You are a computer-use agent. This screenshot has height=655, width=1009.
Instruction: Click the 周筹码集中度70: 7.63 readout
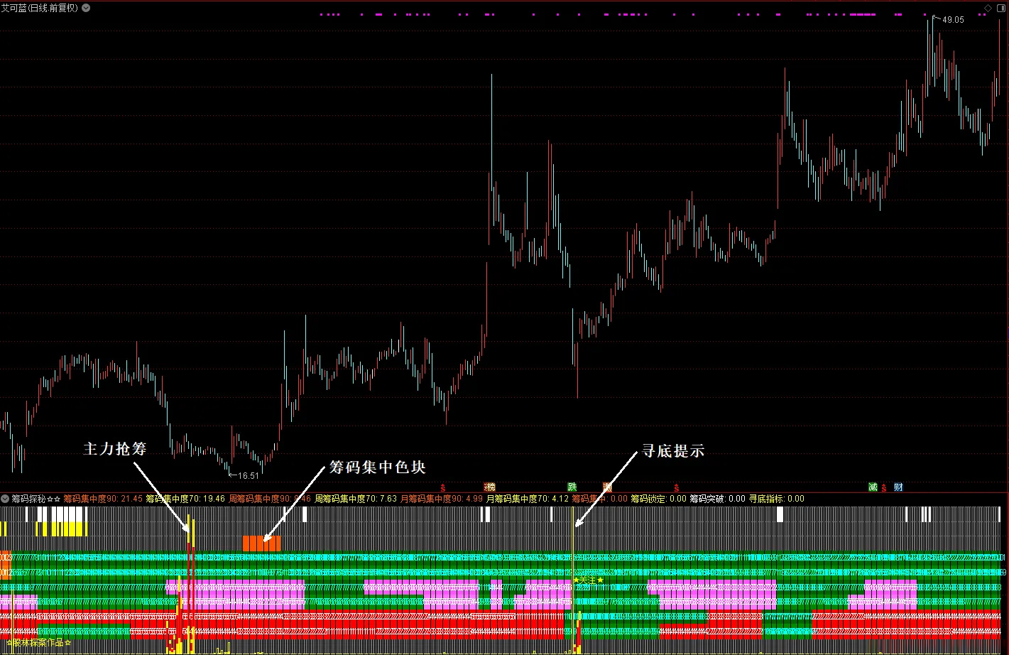[356, 499]
